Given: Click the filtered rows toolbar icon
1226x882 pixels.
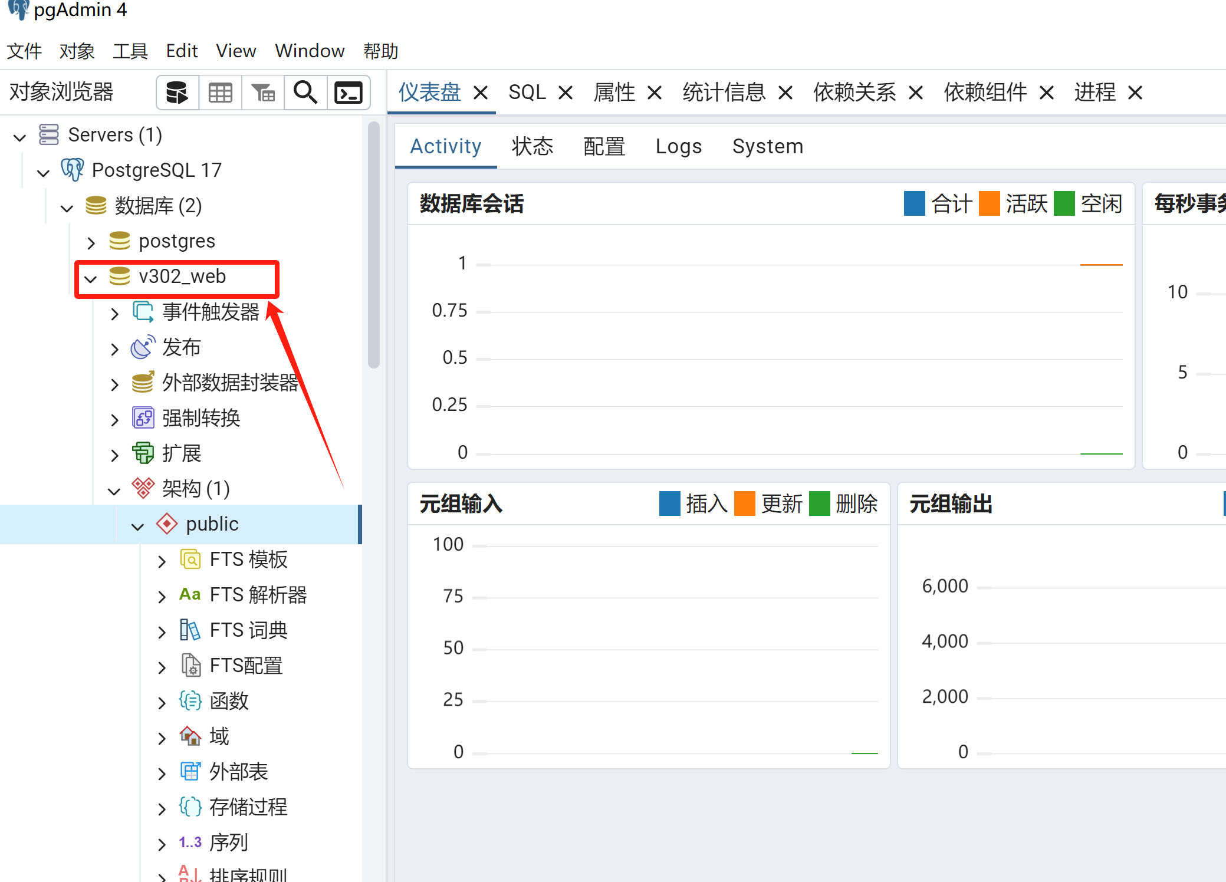Looking at the screenshot, I should [x=263, y=93].
